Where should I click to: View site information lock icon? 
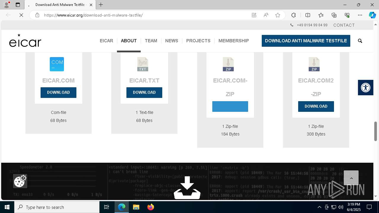coord(37,15)
